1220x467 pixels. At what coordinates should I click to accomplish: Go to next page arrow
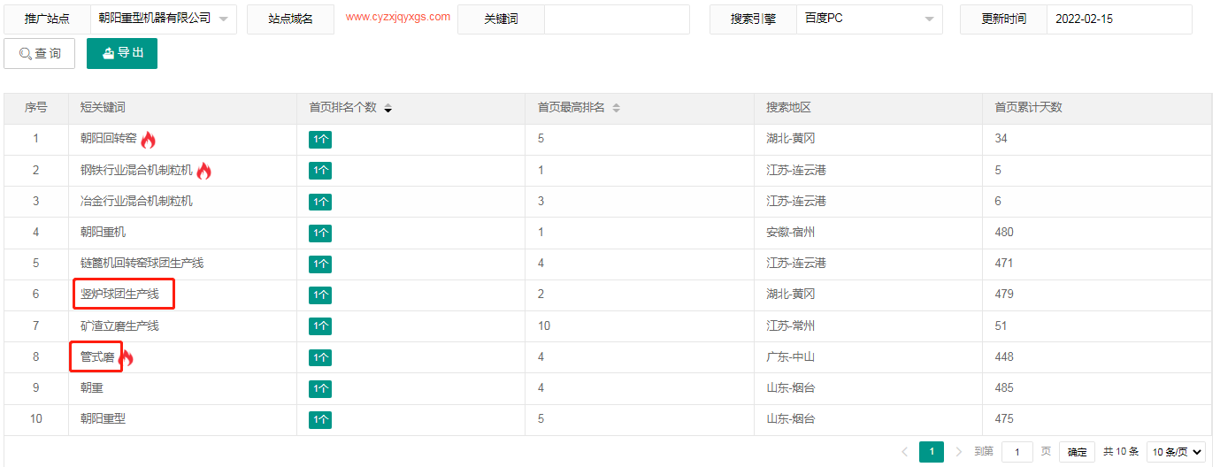pos(959,452)
